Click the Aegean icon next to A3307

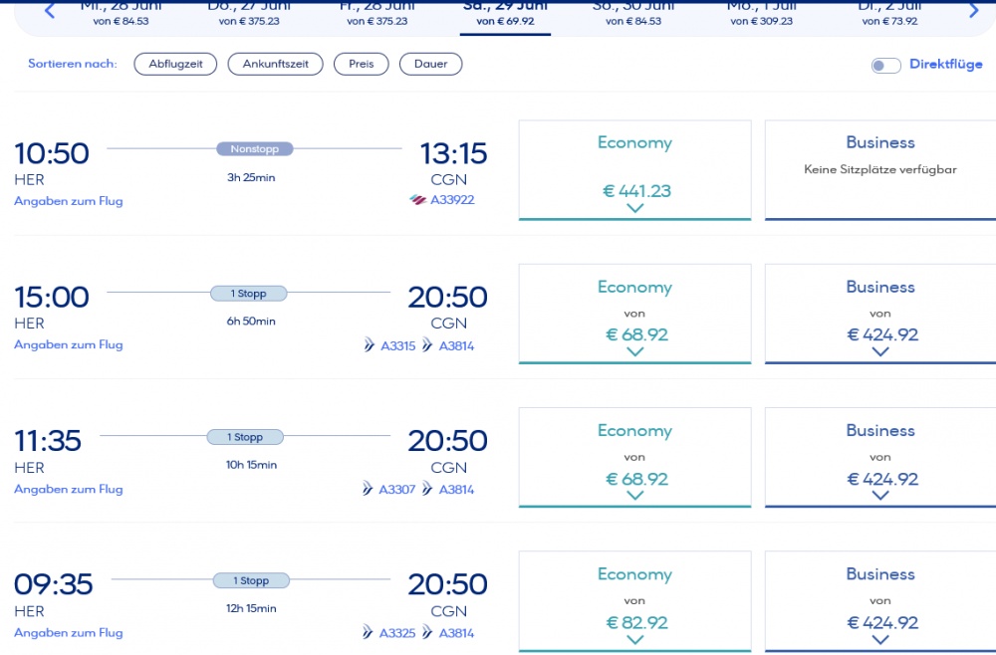click(370, 489)
